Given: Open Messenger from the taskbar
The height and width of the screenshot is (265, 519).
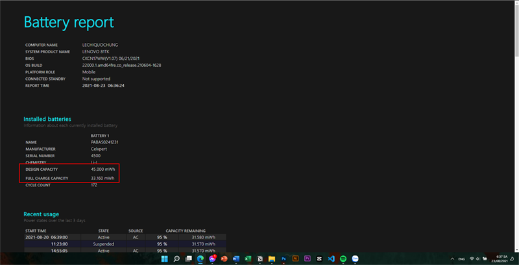Looking at the screenshot, I should (212, 259).
